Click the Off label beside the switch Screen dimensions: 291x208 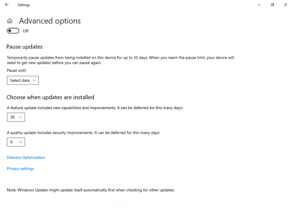[25, 31]
